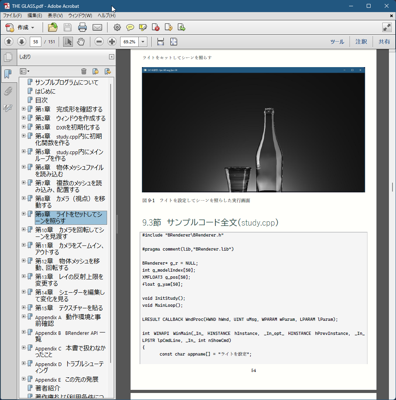This screenshot has height=400, width=396.
Task: Go to previous page arrow
Action: [9, 42]
